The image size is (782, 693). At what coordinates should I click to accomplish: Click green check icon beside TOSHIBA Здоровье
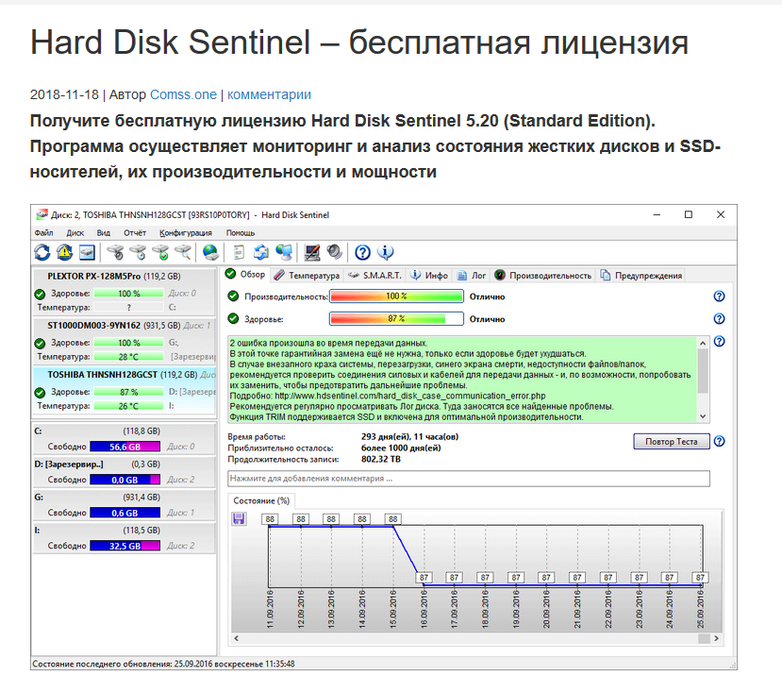[40, 393]
